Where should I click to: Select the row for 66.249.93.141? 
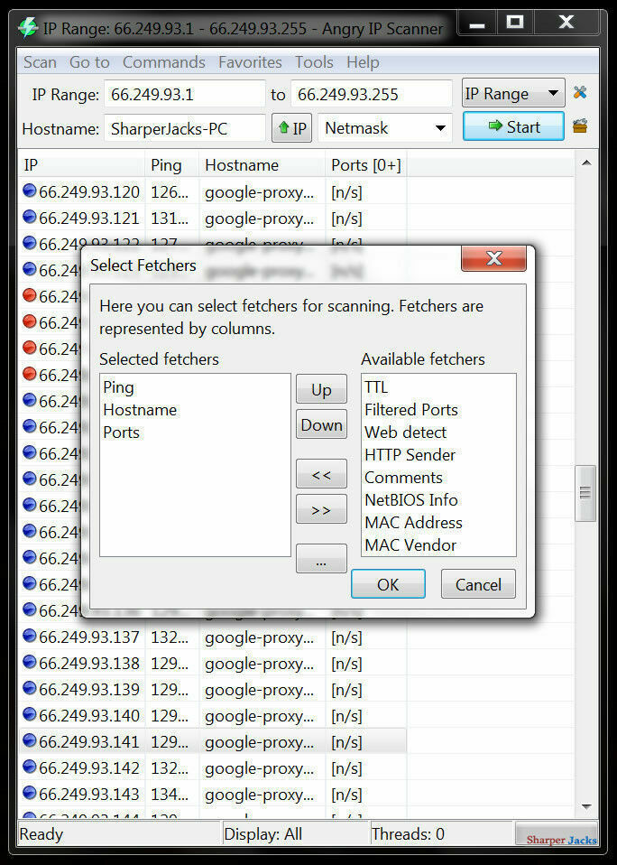click(x=213, y=741)
